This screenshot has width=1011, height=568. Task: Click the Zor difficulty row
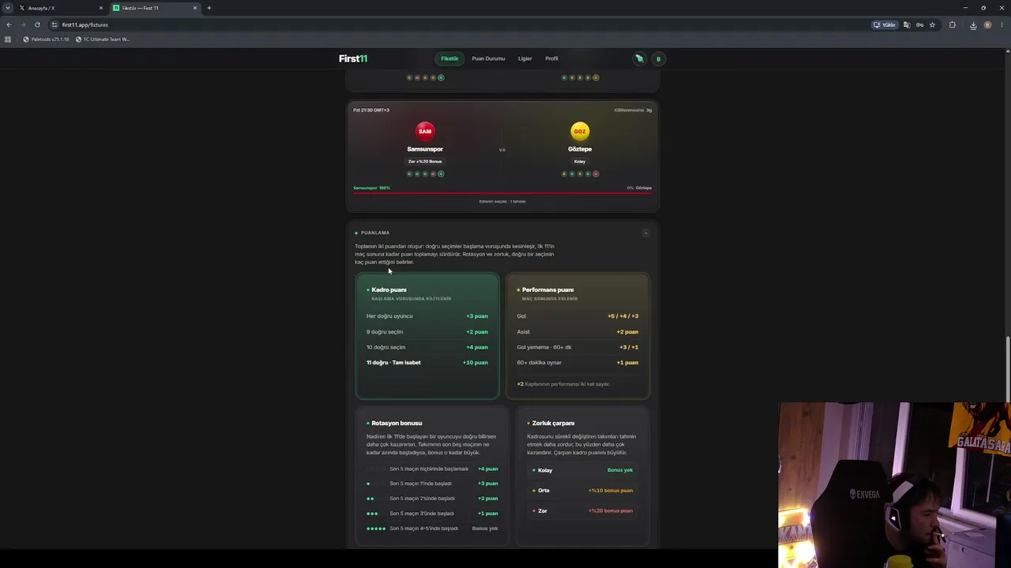(x=583, y=511)
